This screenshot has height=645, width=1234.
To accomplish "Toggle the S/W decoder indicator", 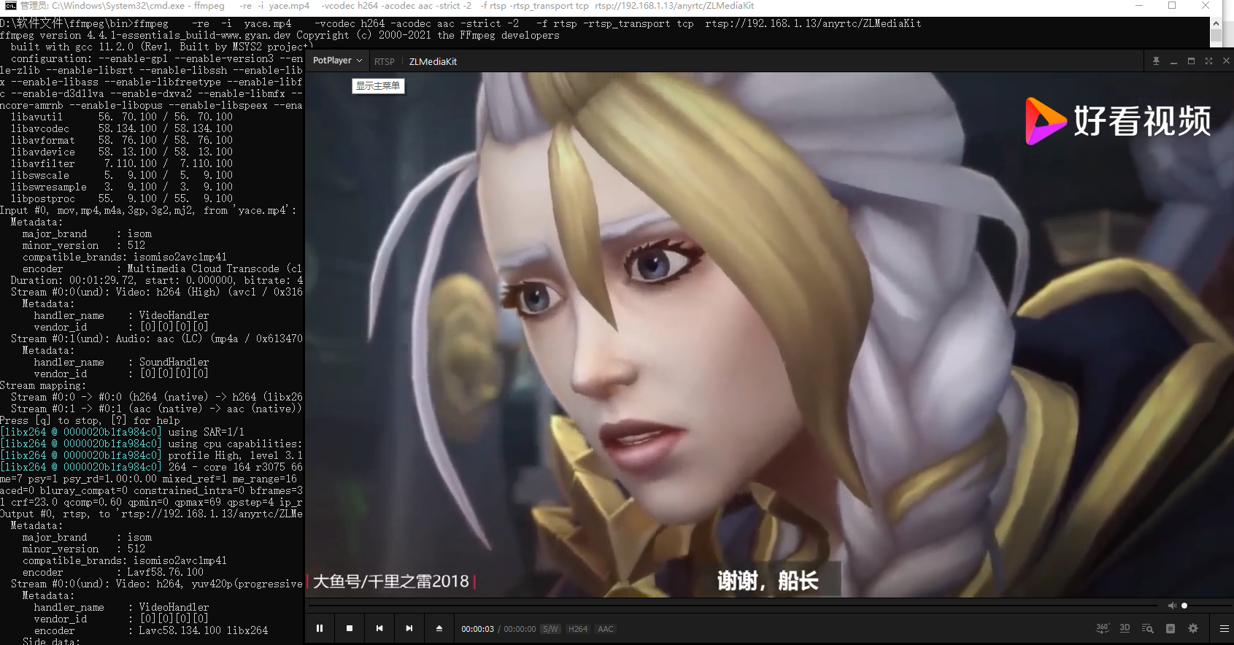I will pyautogui.click(x=550, y=629).
